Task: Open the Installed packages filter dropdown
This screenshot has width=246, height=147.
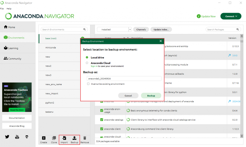Action: point(114,29)
